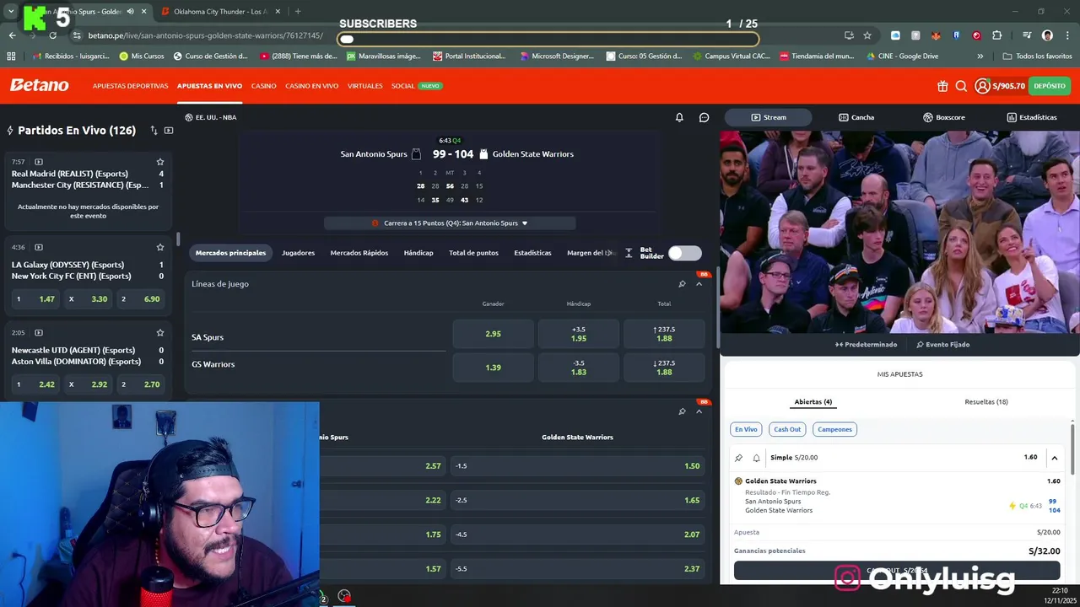Click the Evento Fijado button
This screenshot has width=1080, height=607.
[x=942, y=345]
